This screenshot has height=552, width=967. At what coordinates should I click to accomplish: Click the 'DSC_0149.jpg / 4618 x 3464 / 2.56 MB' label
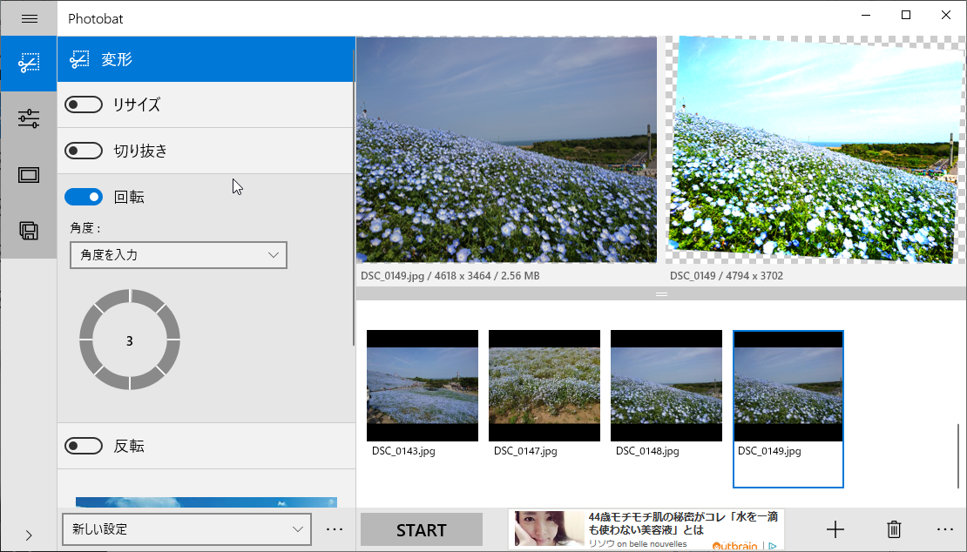450,276
